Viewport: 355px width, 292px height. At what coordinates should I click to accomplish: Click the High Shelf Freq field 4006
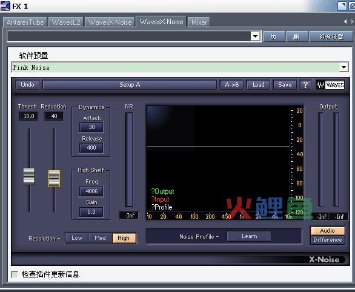(x=91, y=191)
